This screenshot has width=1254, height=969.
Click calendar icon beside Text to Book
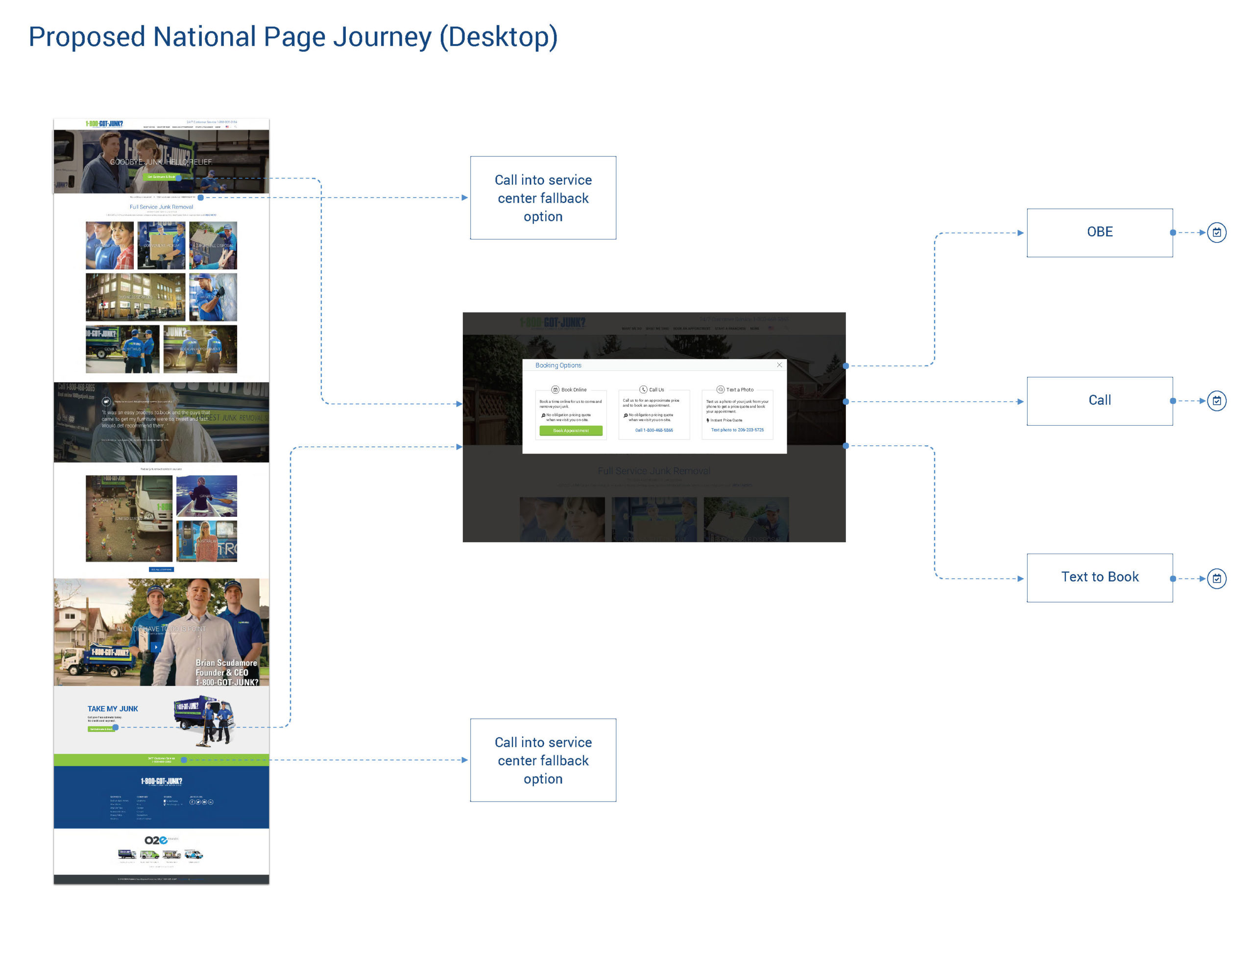1216,579
